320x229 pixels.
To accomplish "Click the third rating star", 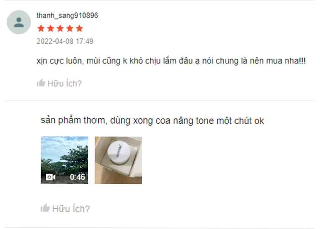I will tap(60, 28).
